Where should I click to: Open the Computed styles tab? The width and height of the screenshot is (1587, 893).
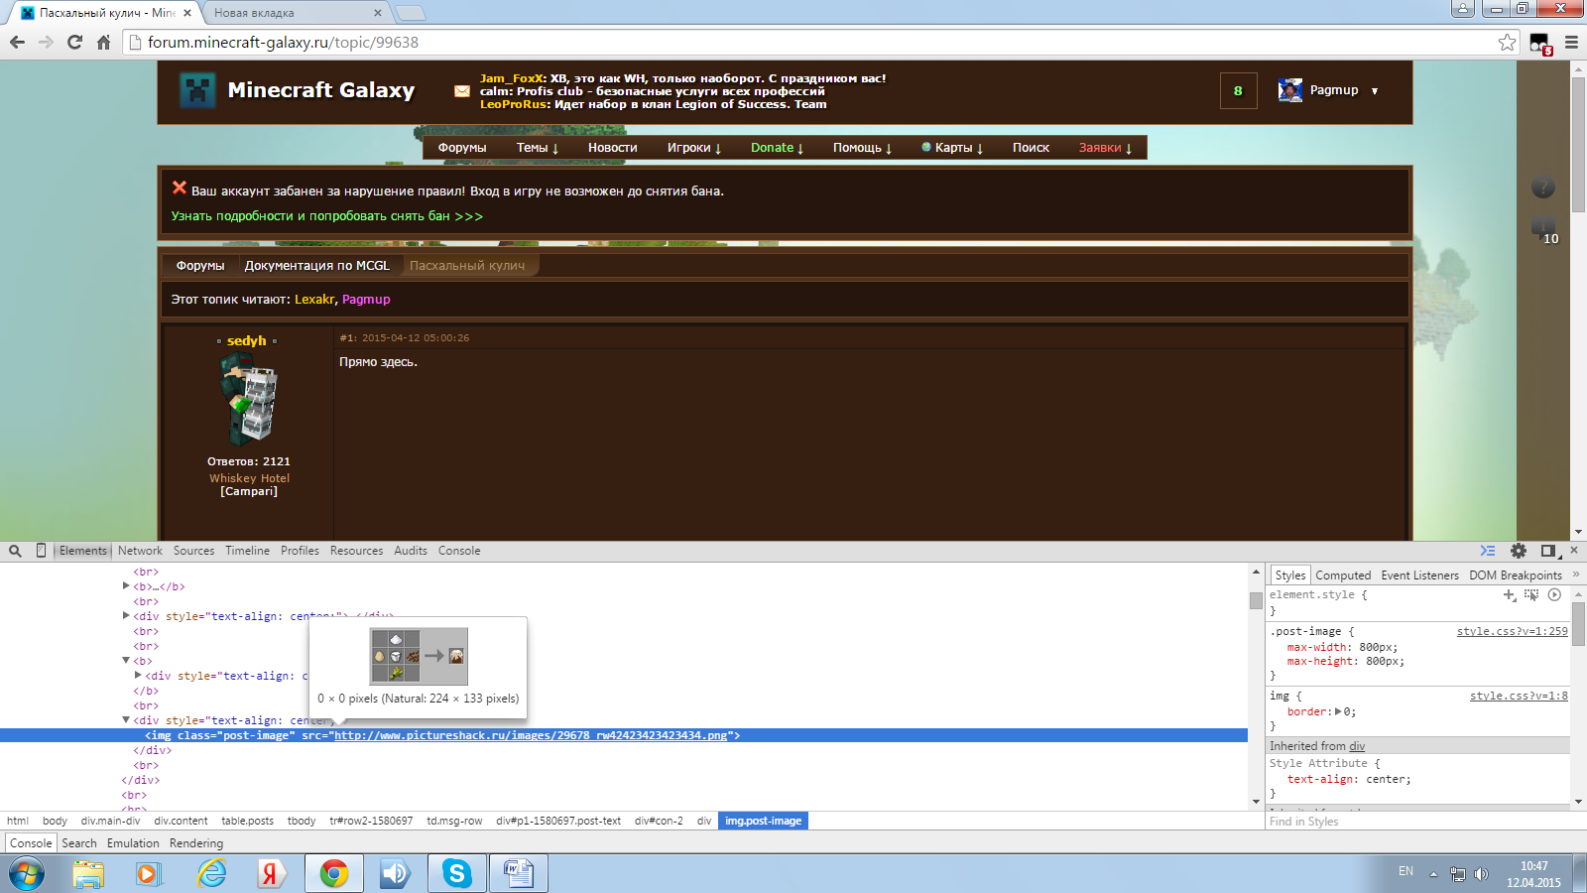1343,575
